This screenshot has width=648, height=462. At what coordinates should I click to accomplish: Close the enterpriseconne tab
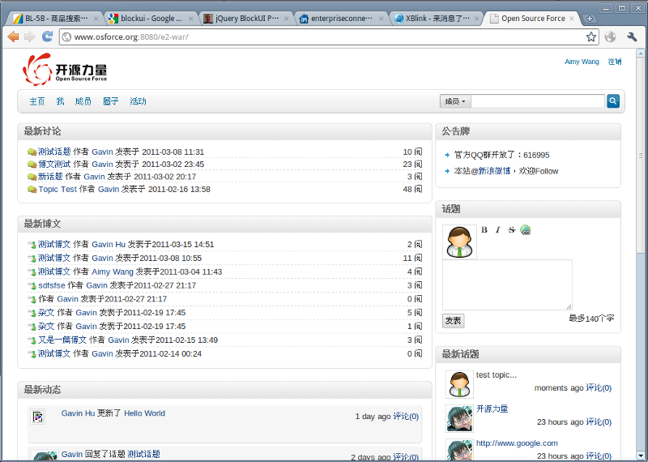[381, 19]
